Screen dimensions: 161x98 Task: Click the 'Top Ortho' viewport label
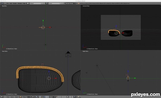[4, 6]
